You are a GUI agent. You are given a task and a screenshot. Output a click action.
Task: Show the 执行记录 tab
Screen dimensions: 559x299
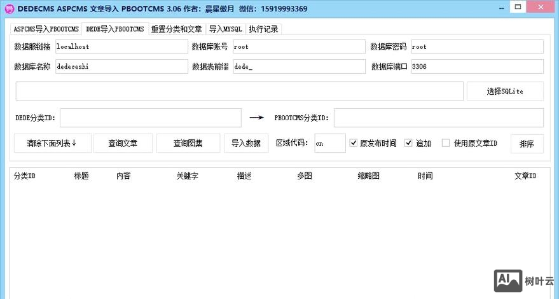263,29
